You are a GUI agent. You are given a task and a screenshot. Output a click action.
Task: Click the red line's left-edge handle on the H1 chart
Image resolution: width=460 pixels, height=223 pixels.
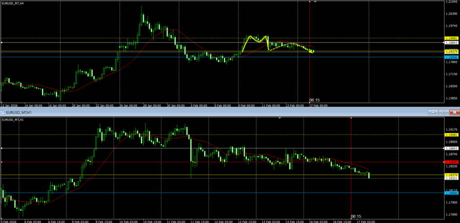click(2, 162)
